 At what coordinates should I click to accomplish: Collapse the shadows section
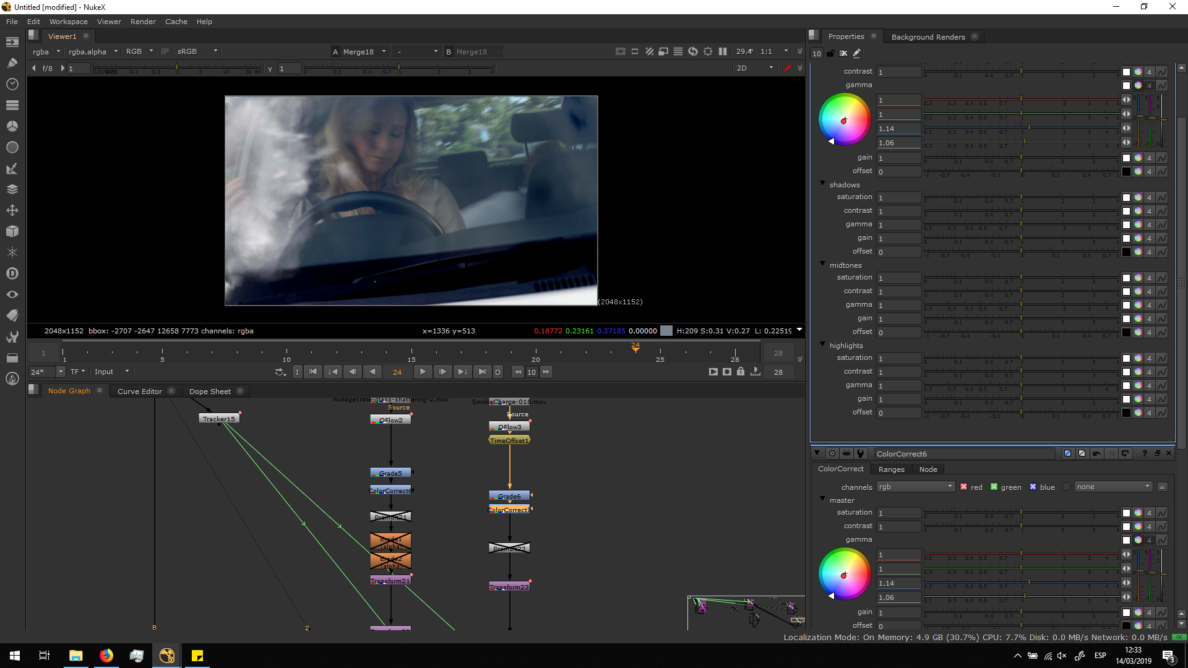[x=822, y=184]
